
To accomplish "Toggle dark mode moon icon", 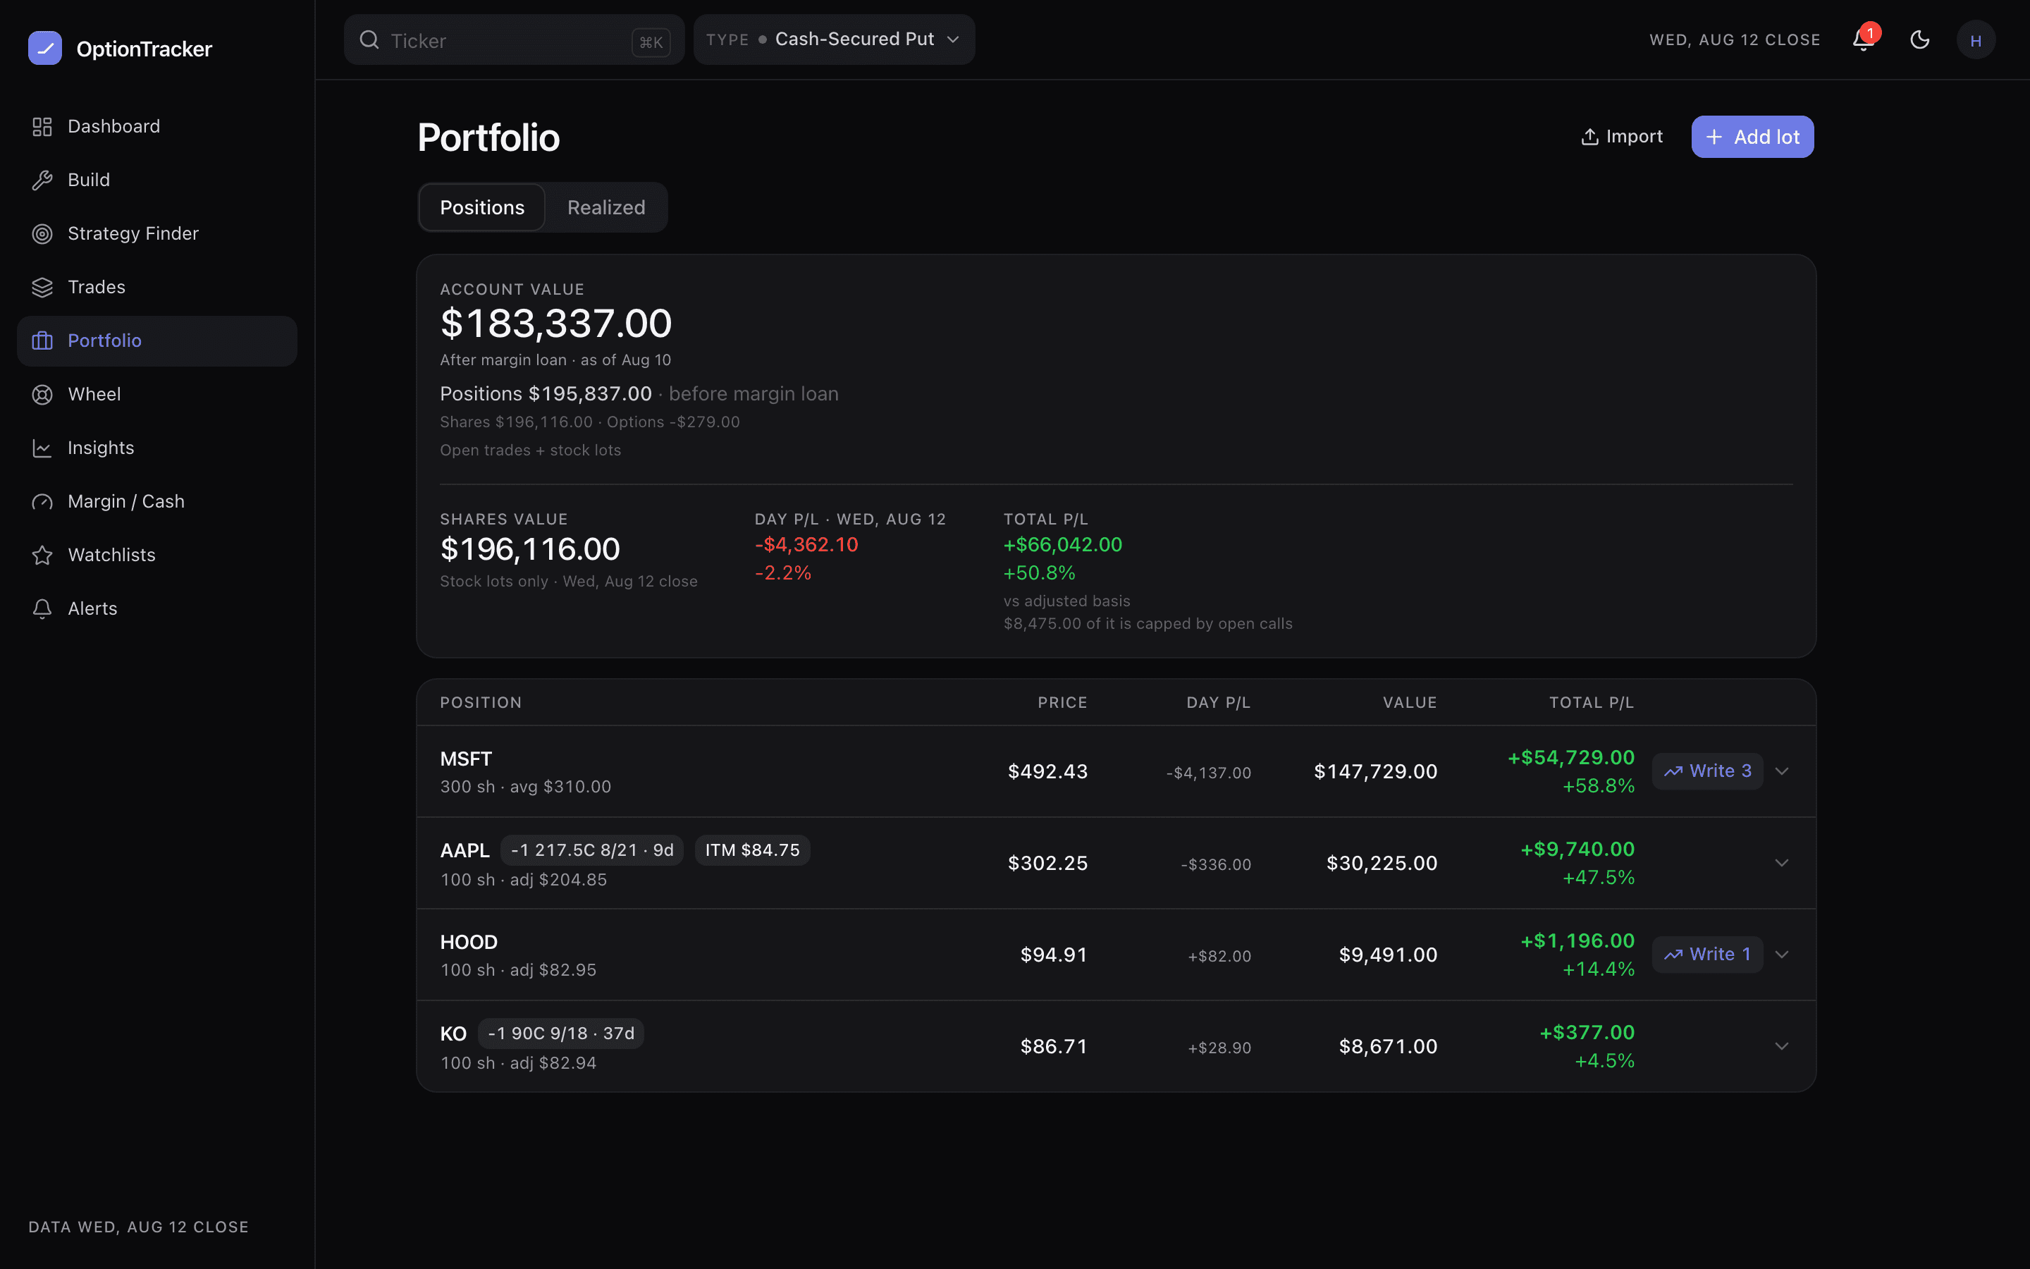I will click(x=1920, y=39).
